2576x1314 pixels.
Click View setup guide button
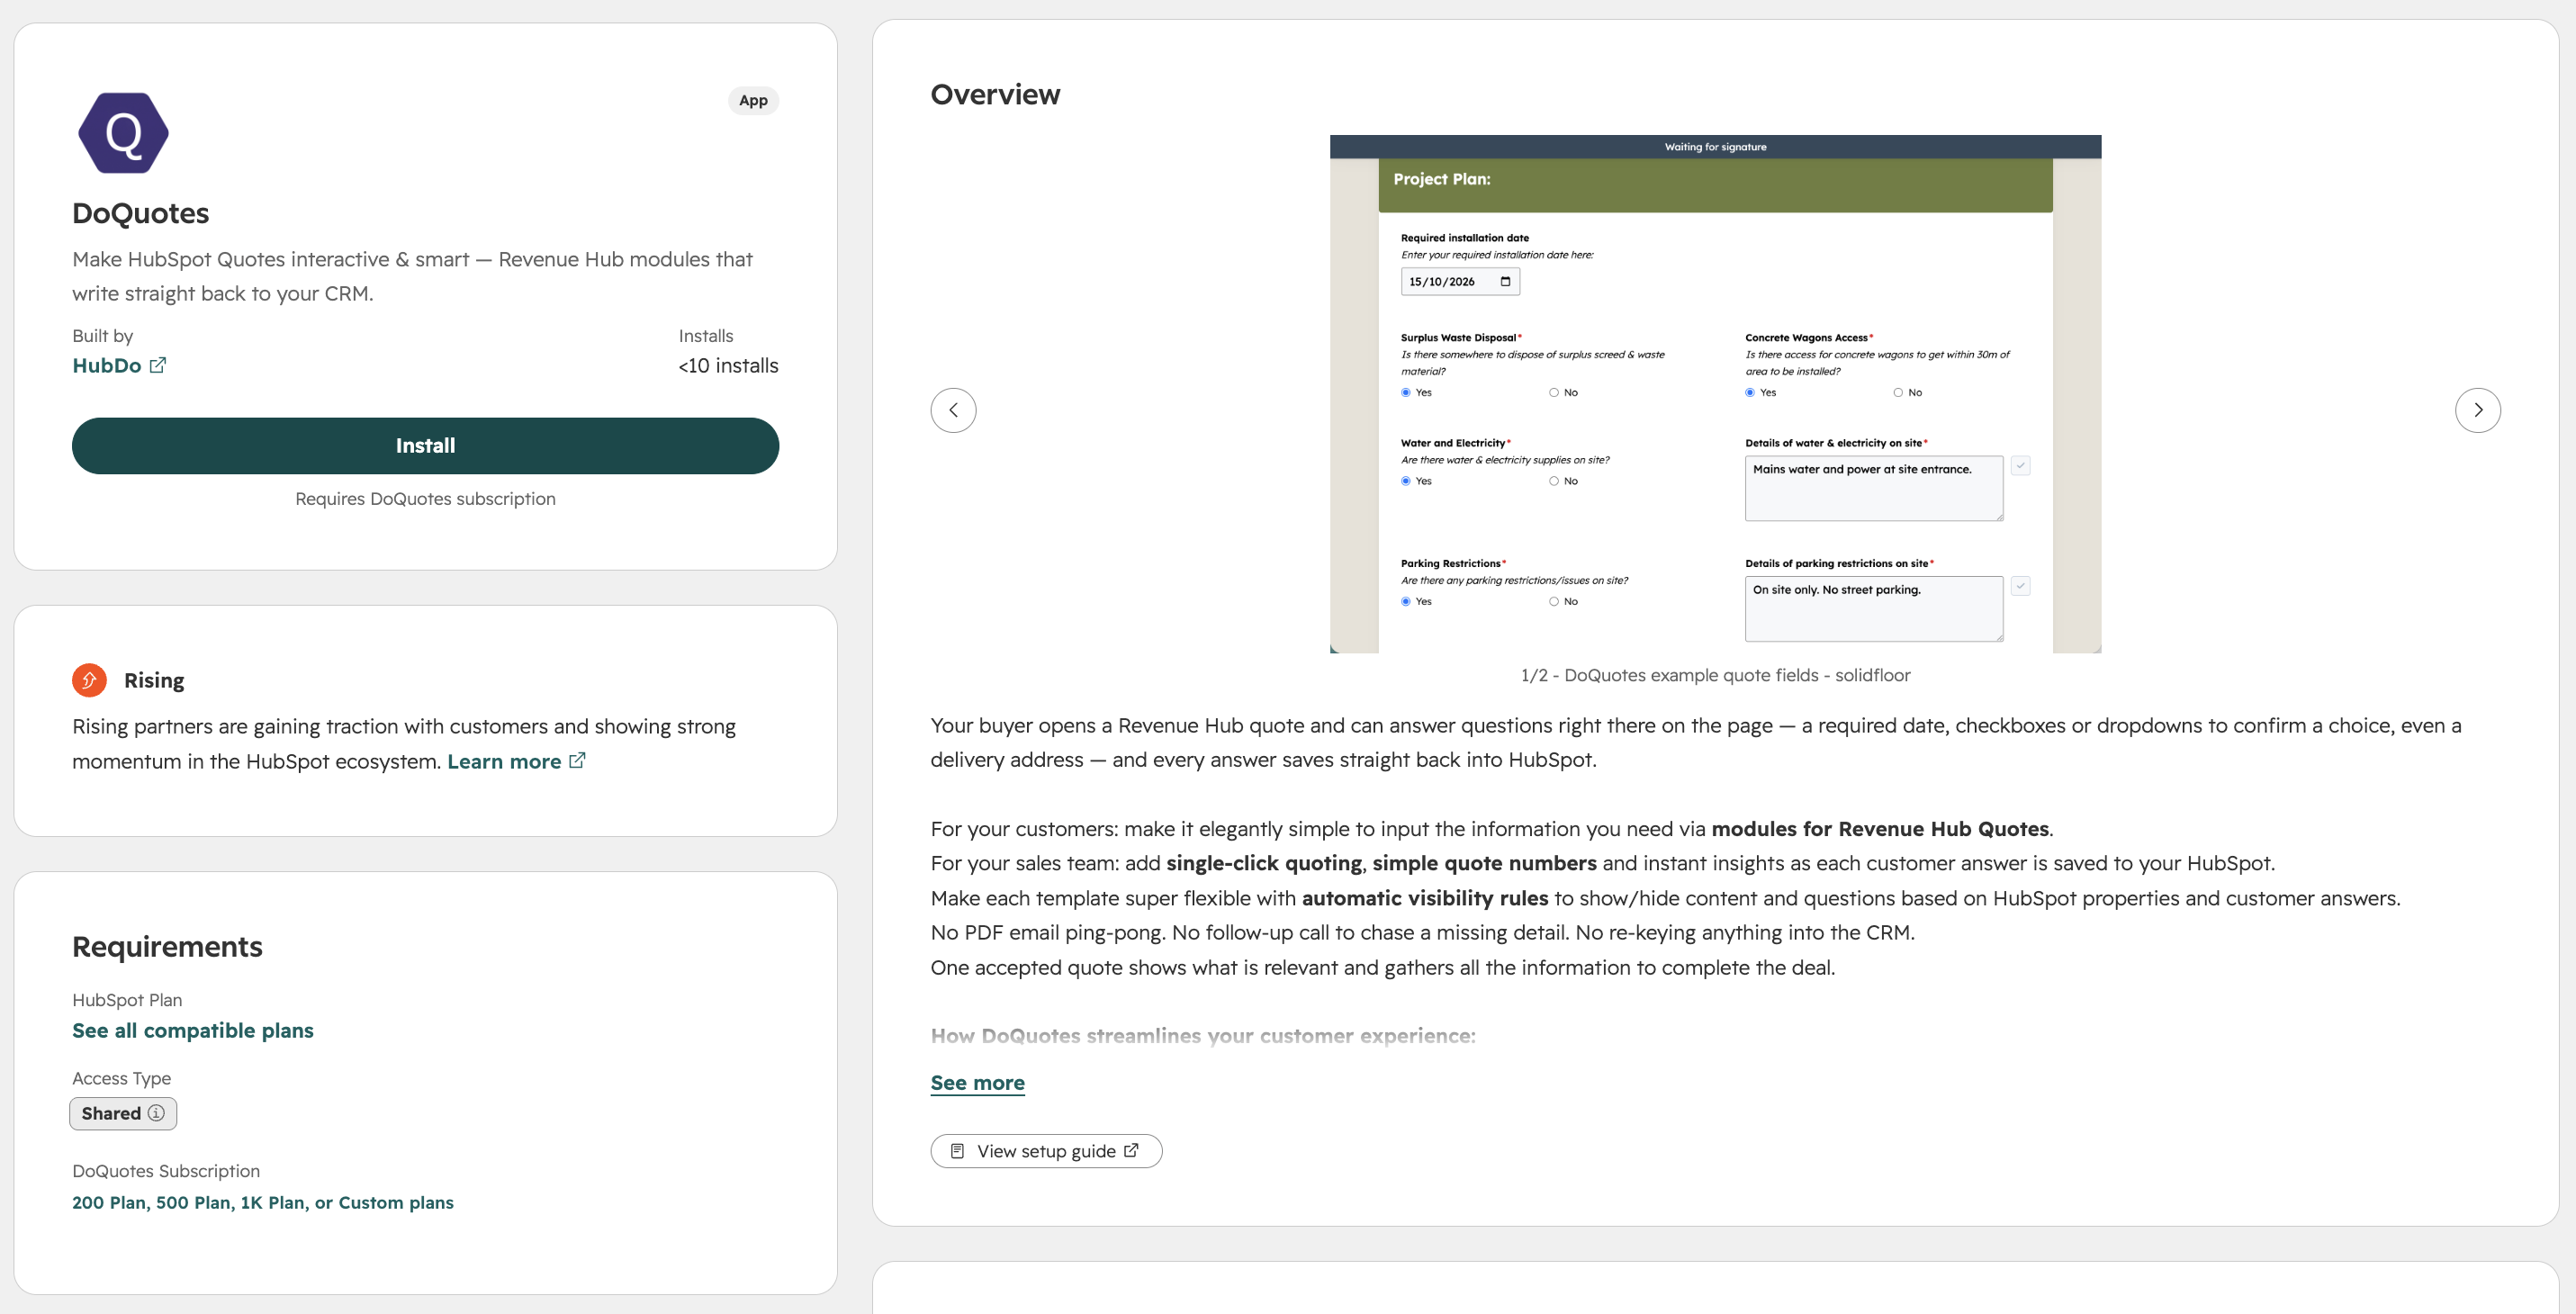(x=1046, y=1151)
